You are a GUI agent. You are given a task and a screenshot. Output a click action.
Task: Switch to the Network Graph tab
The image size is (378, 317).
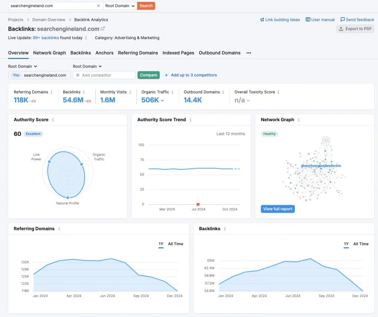(x=50, y=53)
